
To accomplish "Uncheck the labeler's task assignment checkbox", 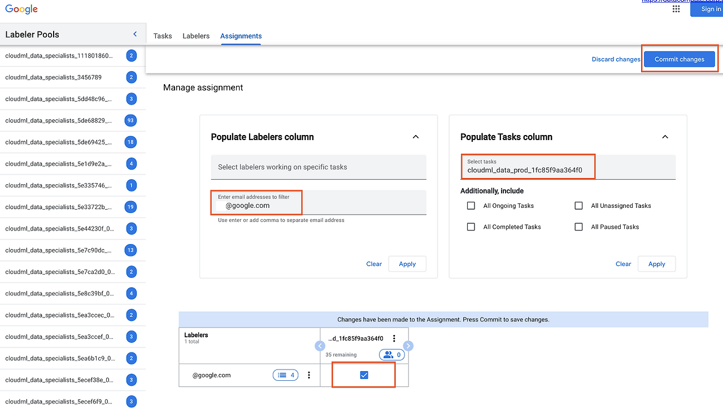I will pos(364,375).
